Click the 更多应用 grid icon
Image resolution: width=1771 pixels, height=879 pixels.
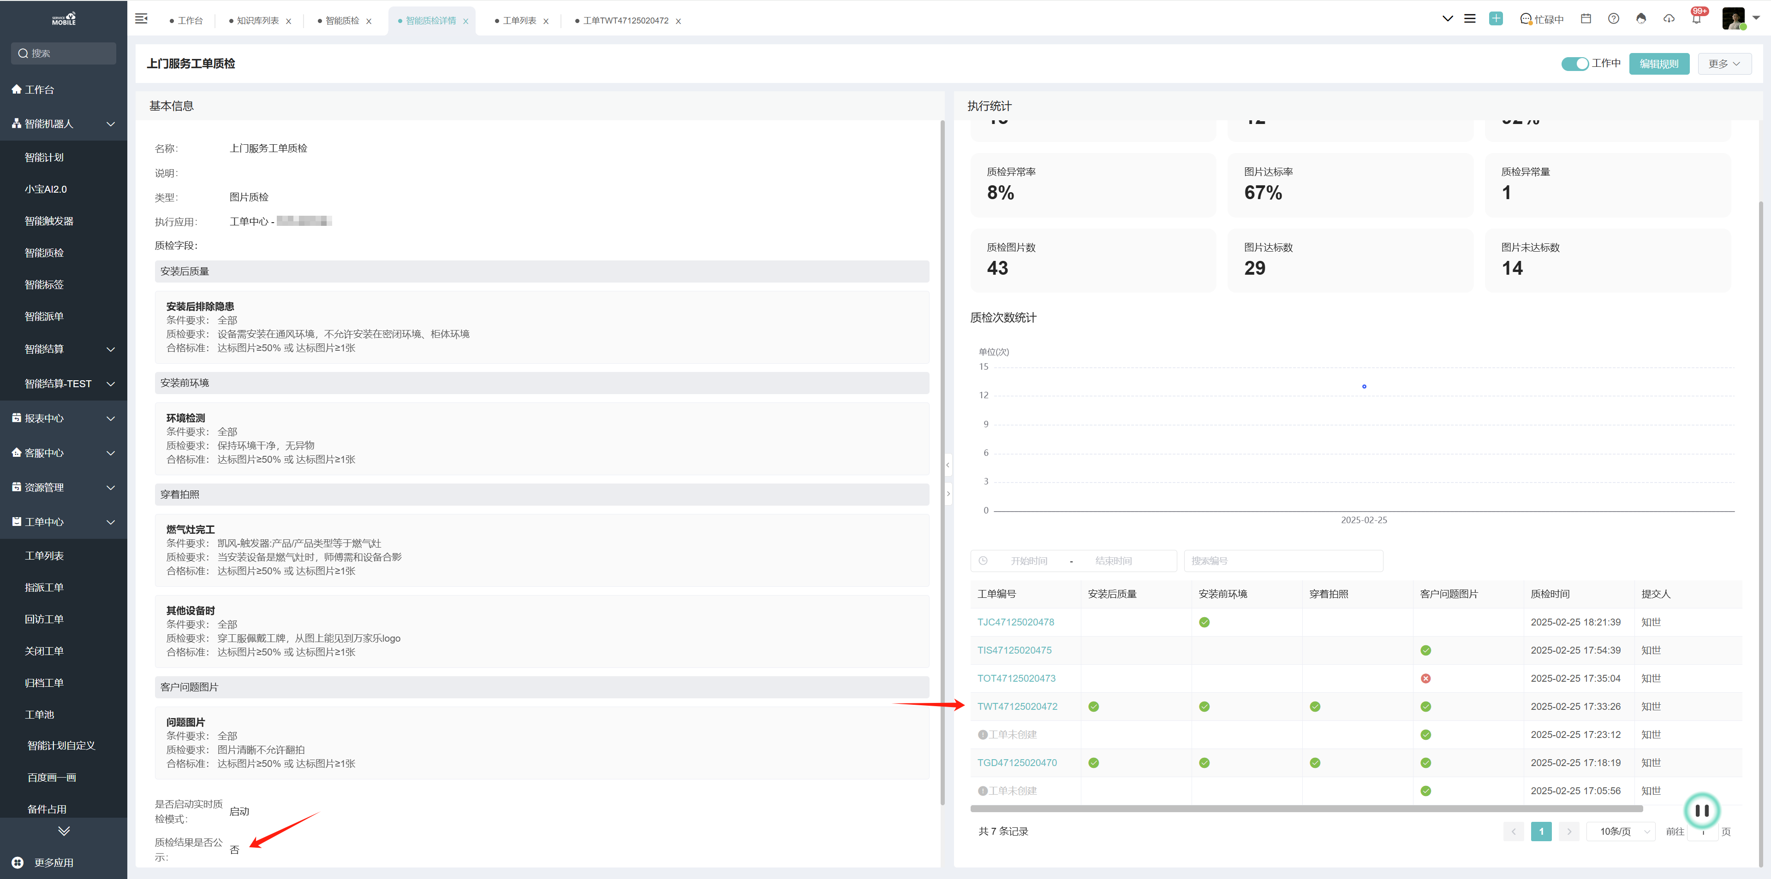click(18, 862)
